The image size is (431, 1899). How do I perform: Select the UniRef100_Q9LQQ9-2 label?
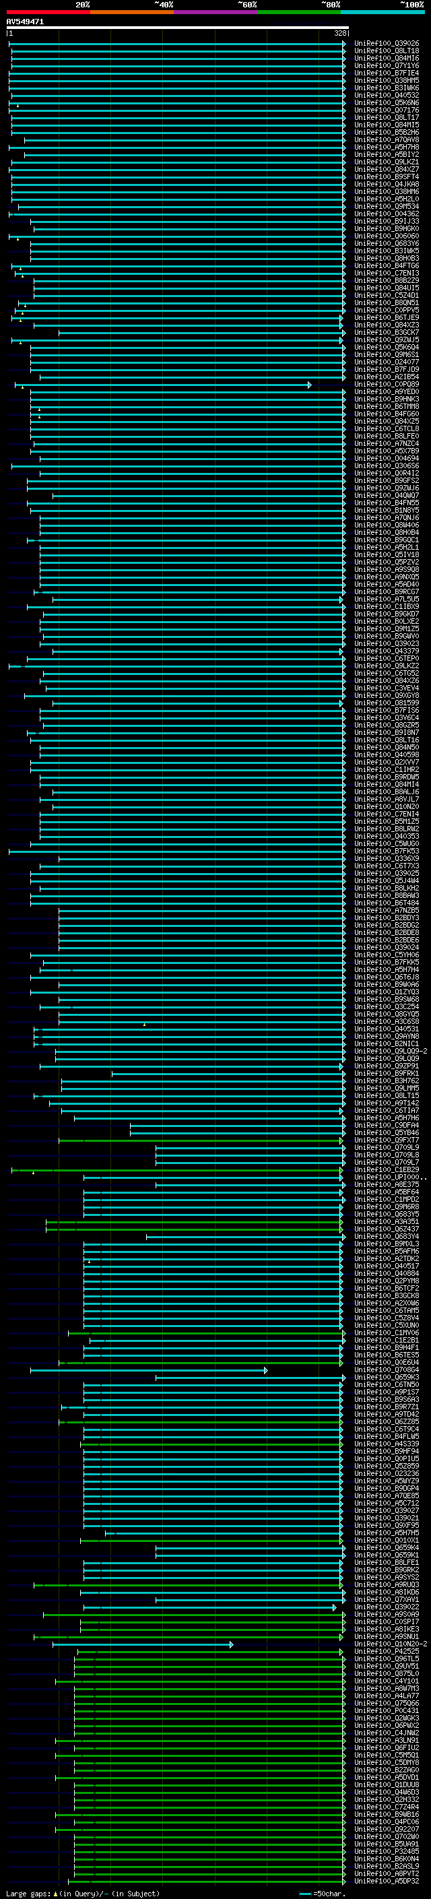point(391,1052)
